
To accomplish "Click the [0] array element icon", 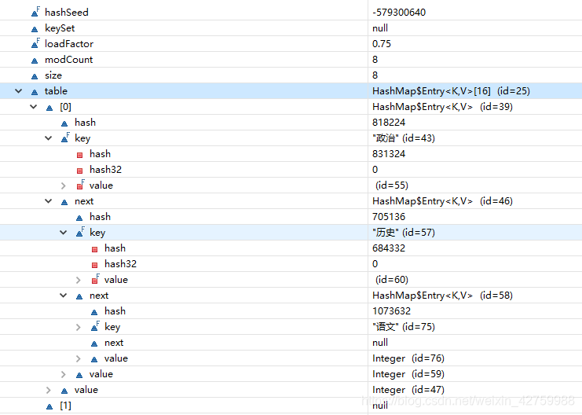I will click(49, 108).
